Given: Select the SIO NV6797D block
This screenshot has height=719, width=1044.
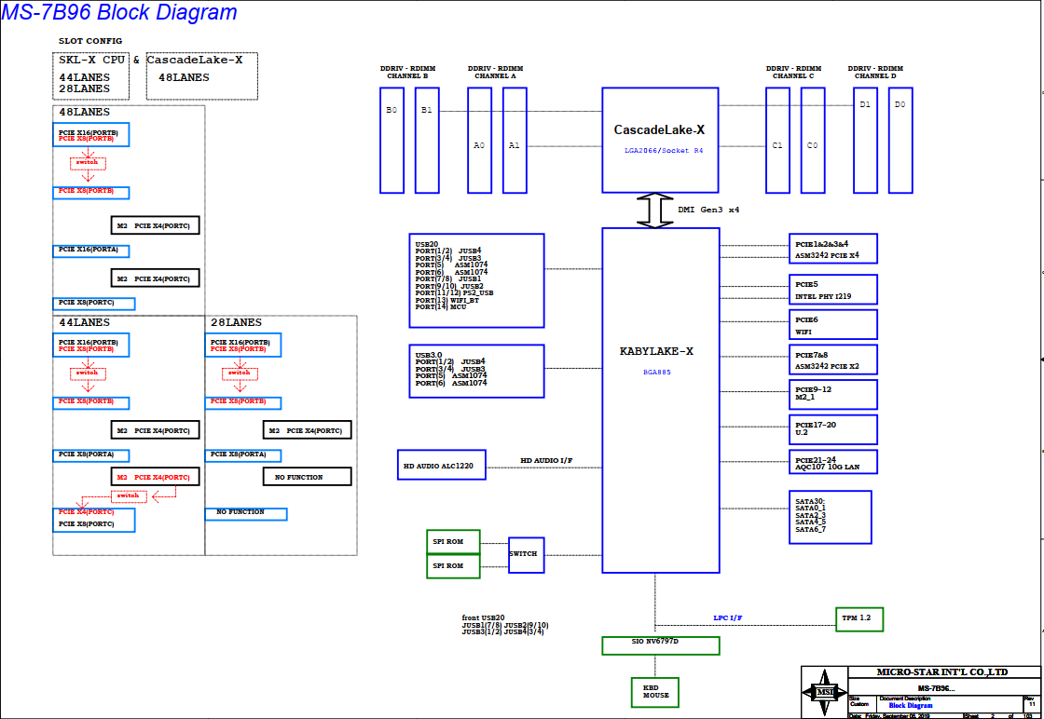Looking at the screenshot, I should [x=660, y=645].
